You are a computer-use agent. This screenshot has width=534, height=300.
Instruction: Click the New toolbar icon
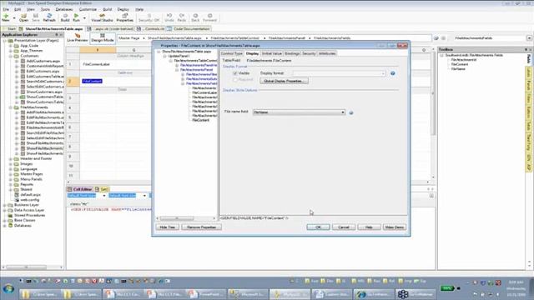point(6,17)
